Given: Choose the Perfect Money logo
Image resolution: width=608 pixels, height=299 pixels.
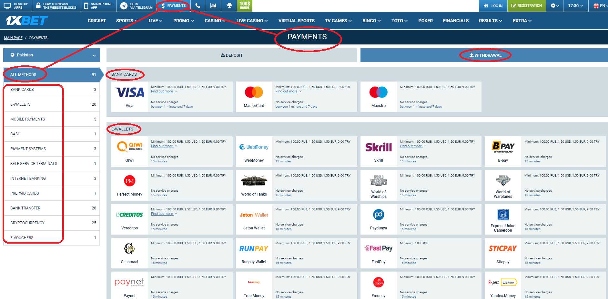Looking at the screenshot, I should [x=129, y=181].
